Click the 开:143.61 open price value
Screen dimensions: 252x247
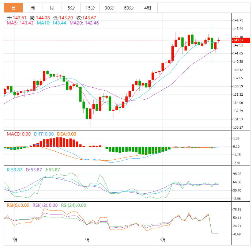16,18
